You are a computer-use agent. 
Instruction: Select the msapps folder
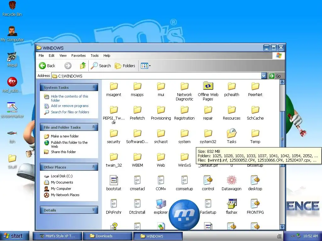[137, 89]
